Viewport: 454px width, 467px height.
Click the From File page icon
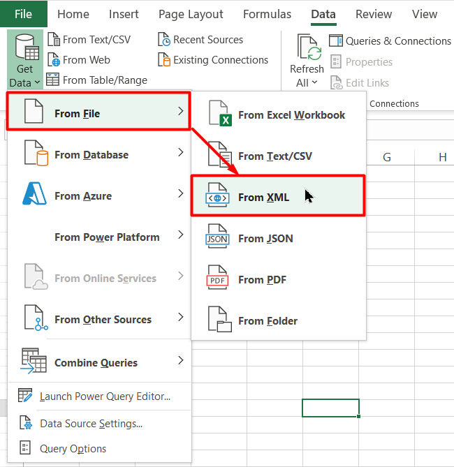(34, 111)
